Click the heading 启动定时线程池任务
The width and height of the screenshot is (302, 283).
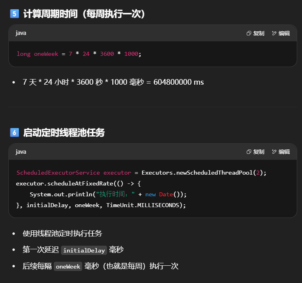click(64, 132)
